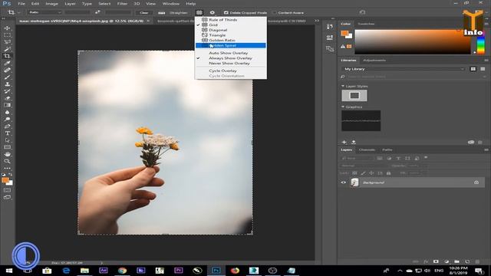Open the Crop tool preset picker arrow
The height and width of the screenshot is (276, 491).
click(x=18, y=13)
